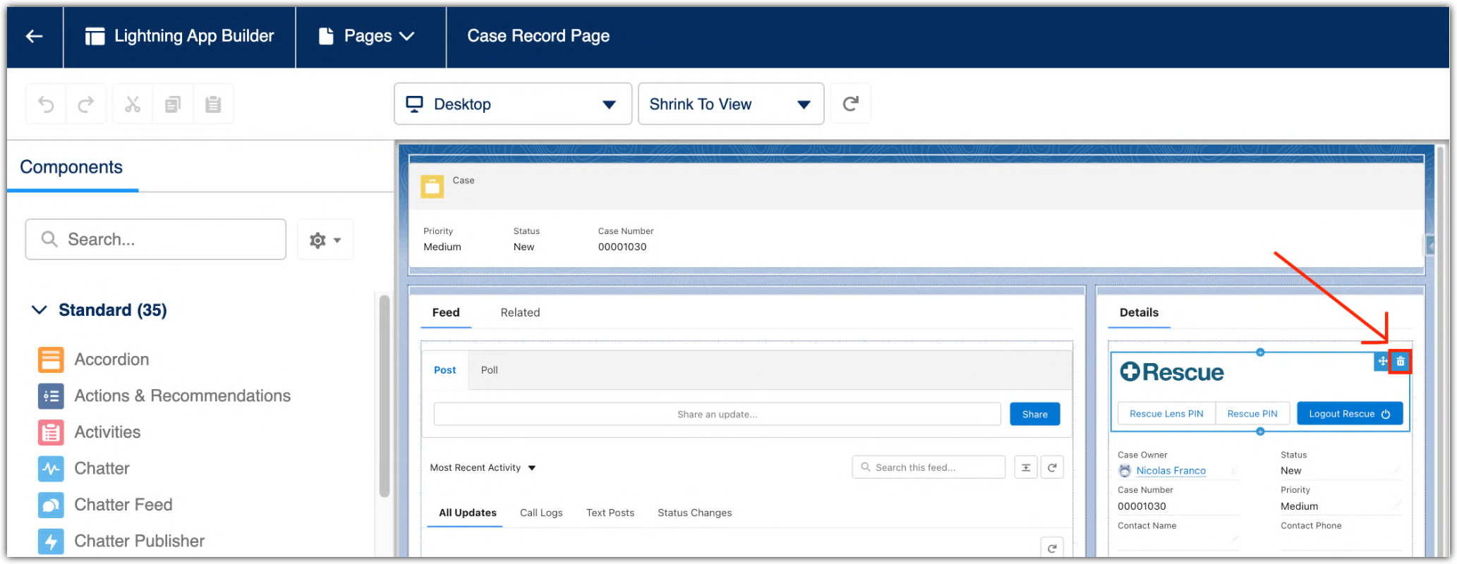Select the Chatter component

pos(84,469)
